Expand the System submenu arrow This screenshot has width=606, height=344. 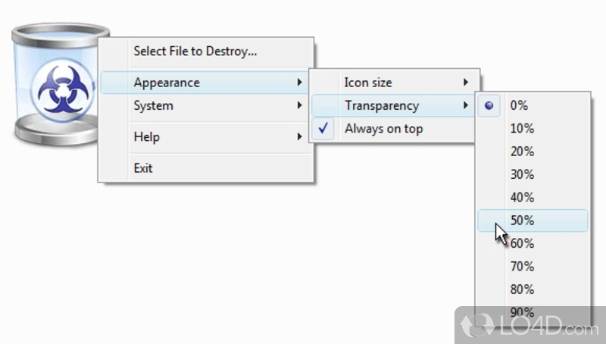coord(299,105)
